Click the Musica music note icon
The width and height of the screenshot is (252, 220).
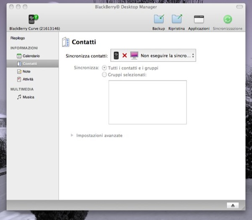(x=19, y=97)
